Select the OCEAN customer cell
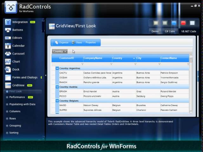 (x=71, y=78)
